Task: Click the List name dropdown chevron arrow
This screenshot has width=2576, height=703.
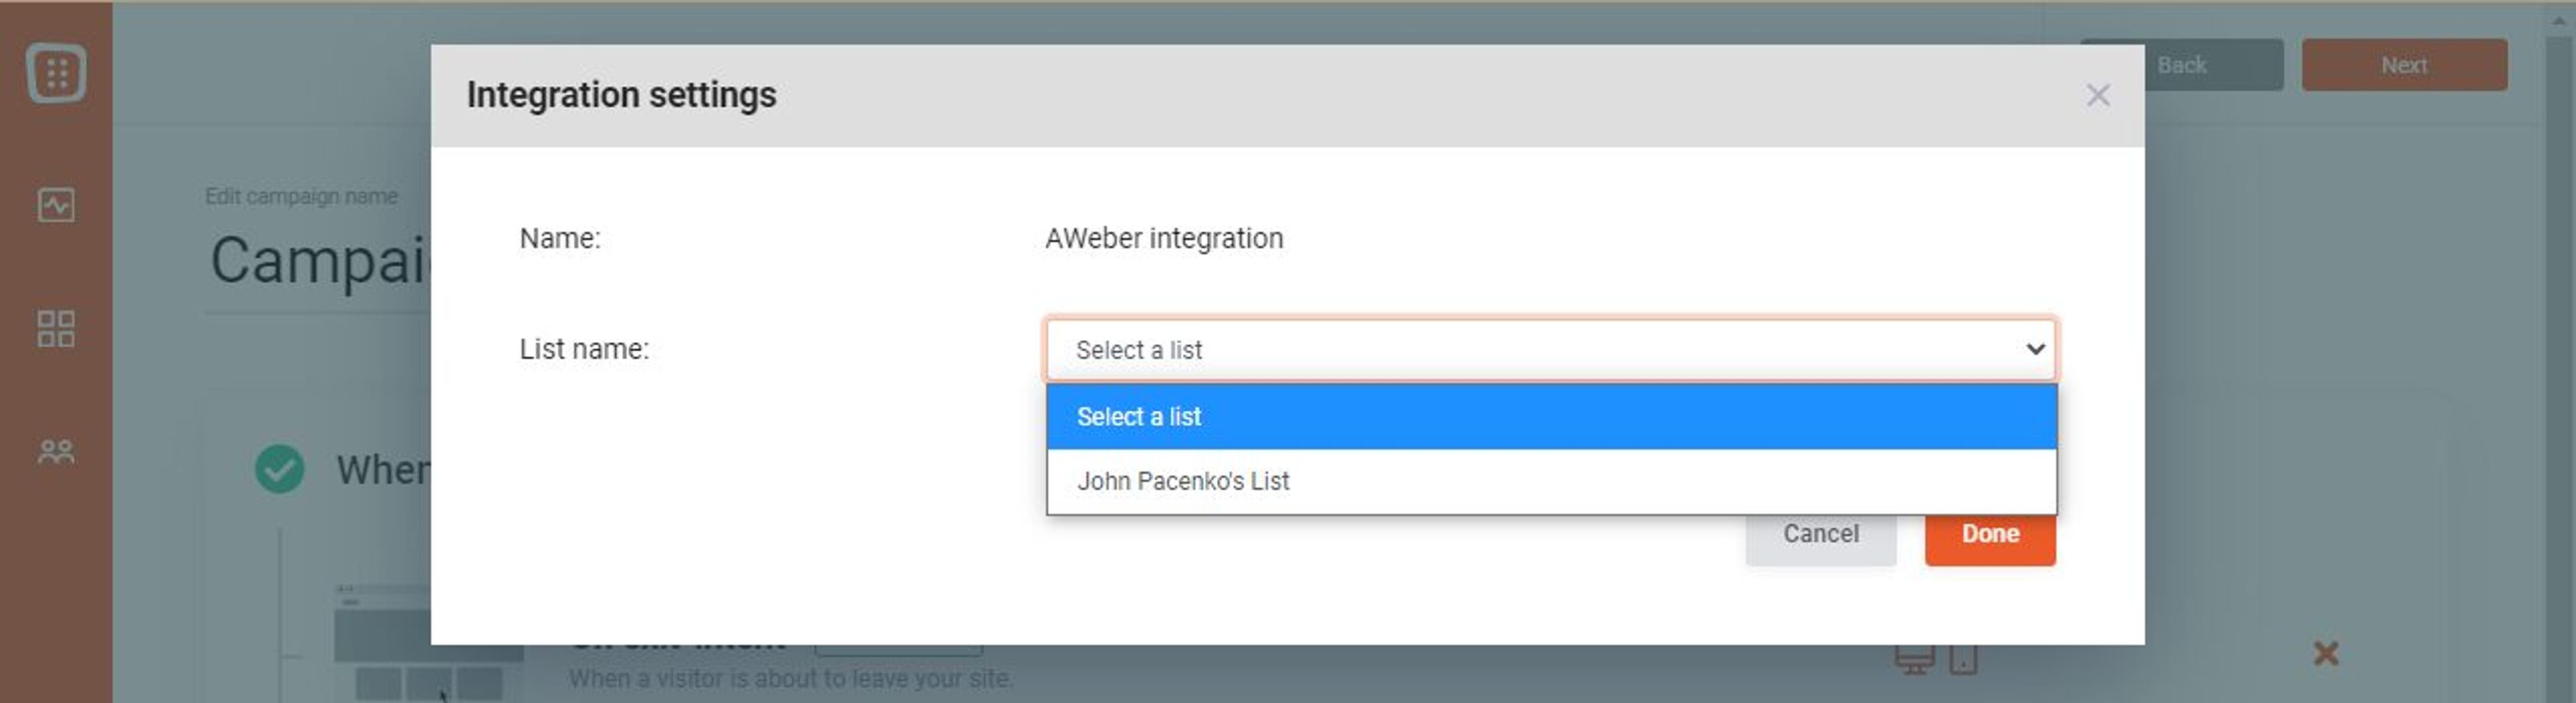Action: (x=2034, y=350)
